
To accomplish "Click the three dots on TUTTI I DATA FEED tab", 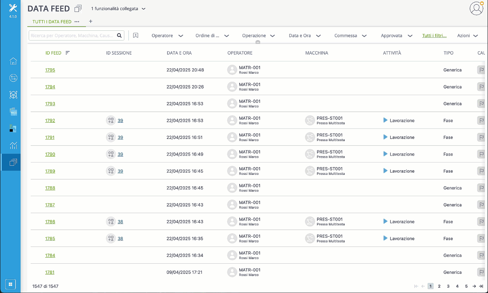I will pyautogui.click(x=77, y=22).
